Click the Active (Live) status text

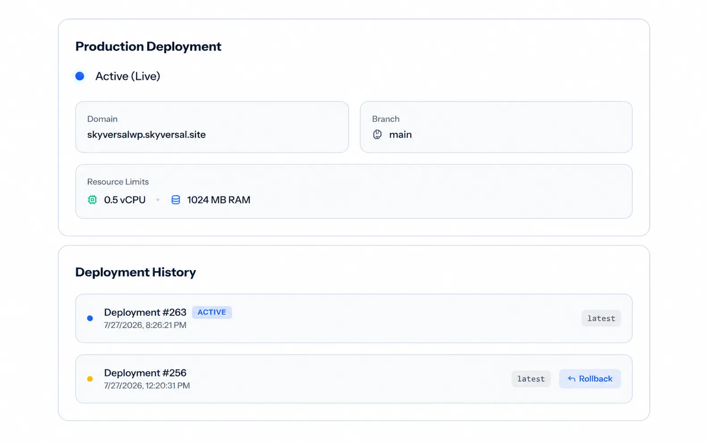pyautogui.click(x=128, y=76)
